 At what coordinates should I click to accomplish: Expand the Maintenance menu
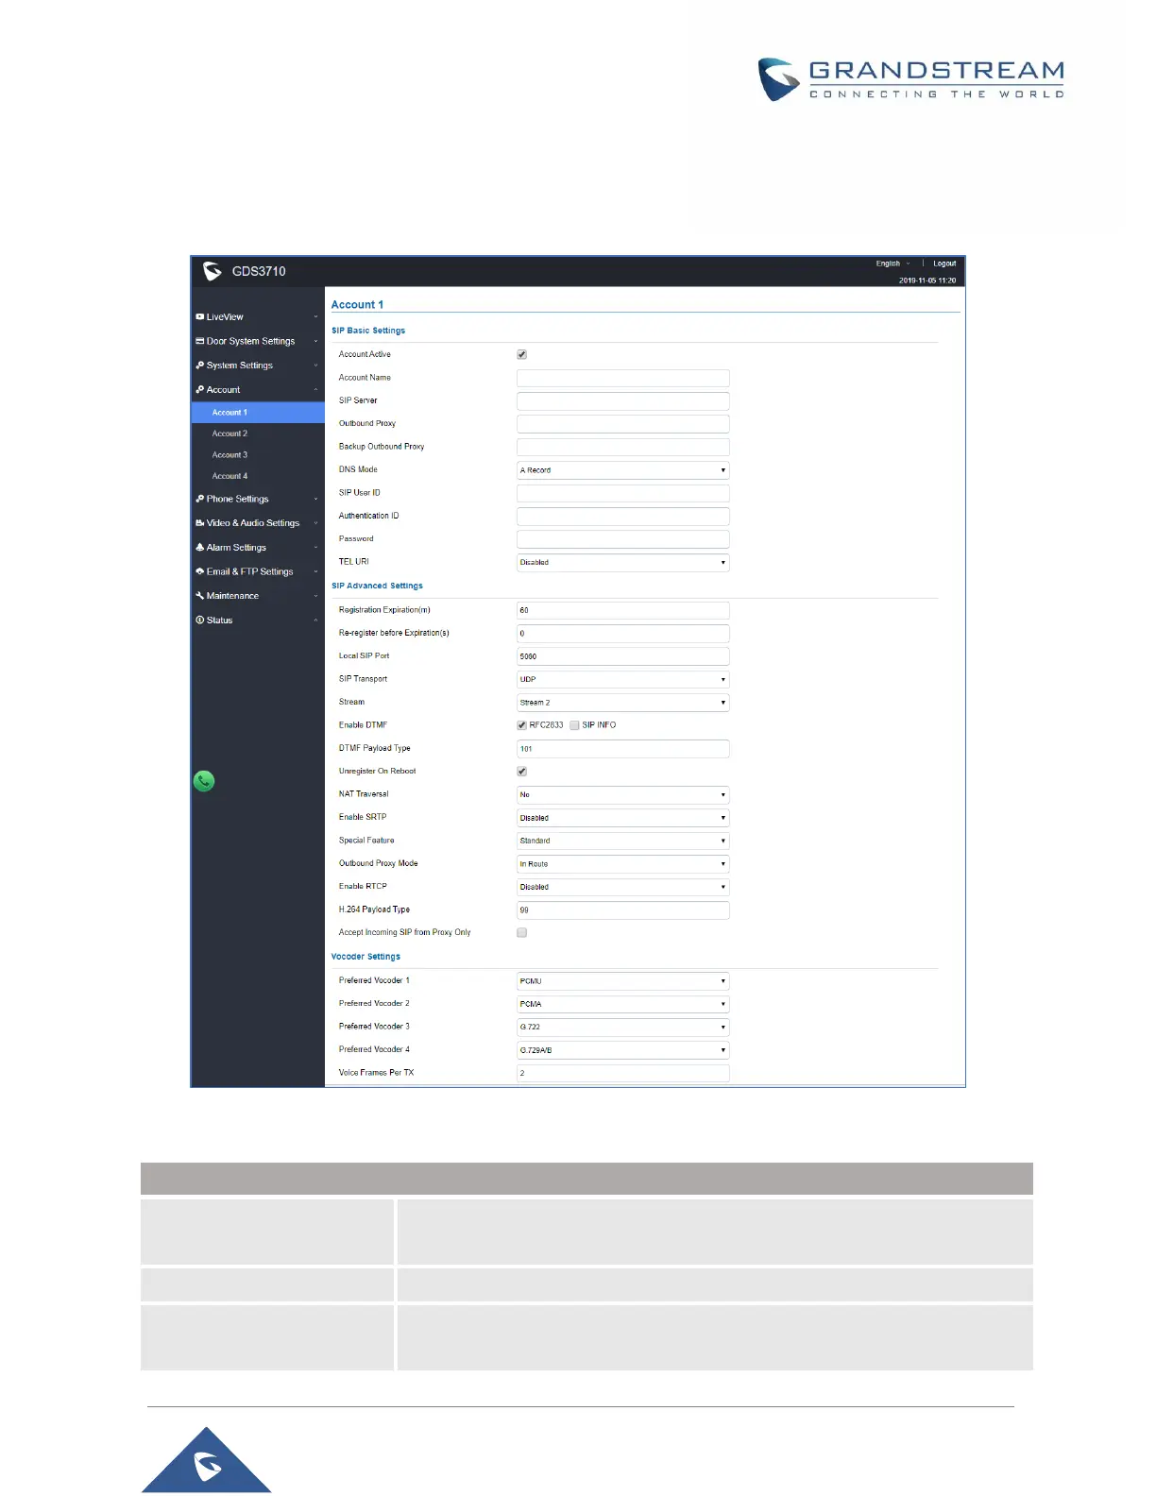[x=258, y=596]
